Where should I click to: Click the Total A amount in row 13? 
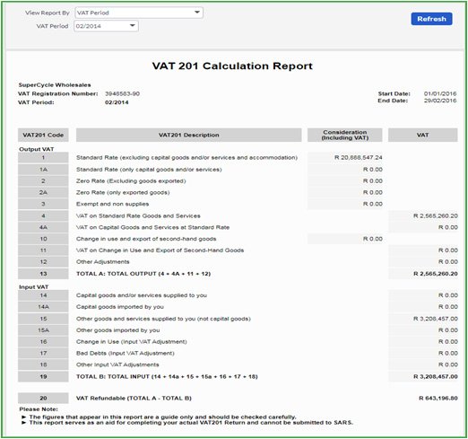[436, 274]
